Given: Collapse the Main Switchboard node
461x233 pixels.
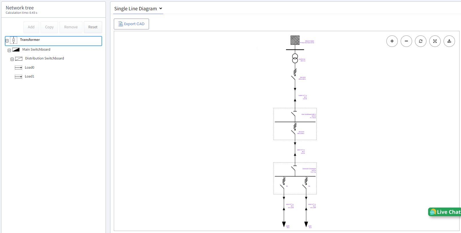Looking at the screenshot, I should click(9, 50).
